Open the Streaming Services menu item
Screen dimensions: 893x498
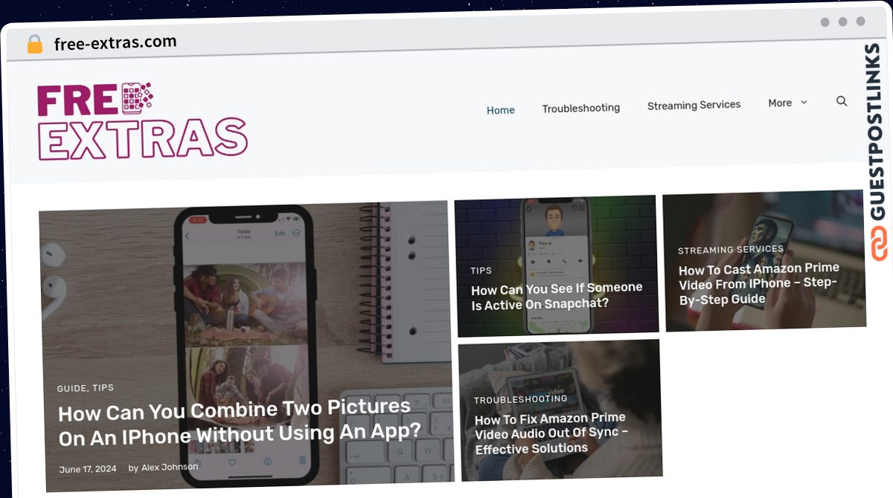click(694, 106)
